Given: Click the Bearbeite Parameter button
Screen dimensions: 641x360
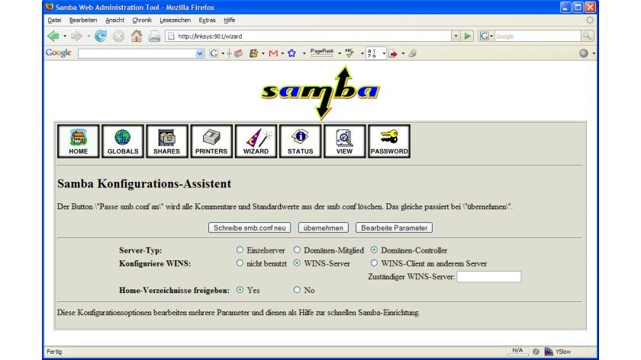Looking at the screenshot, I should (394, 228).
